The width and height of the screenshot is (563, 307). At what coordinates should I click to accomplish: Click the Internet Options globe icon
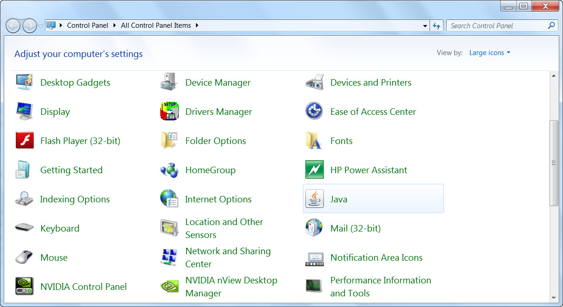(170, 199)
